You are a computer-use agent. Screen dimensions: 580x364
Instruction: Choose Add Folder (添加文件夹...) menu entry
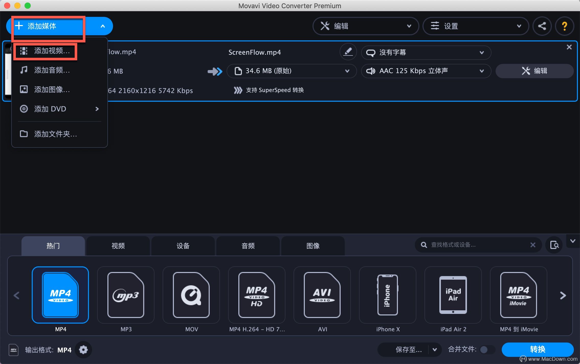click(x=59, y=134)
